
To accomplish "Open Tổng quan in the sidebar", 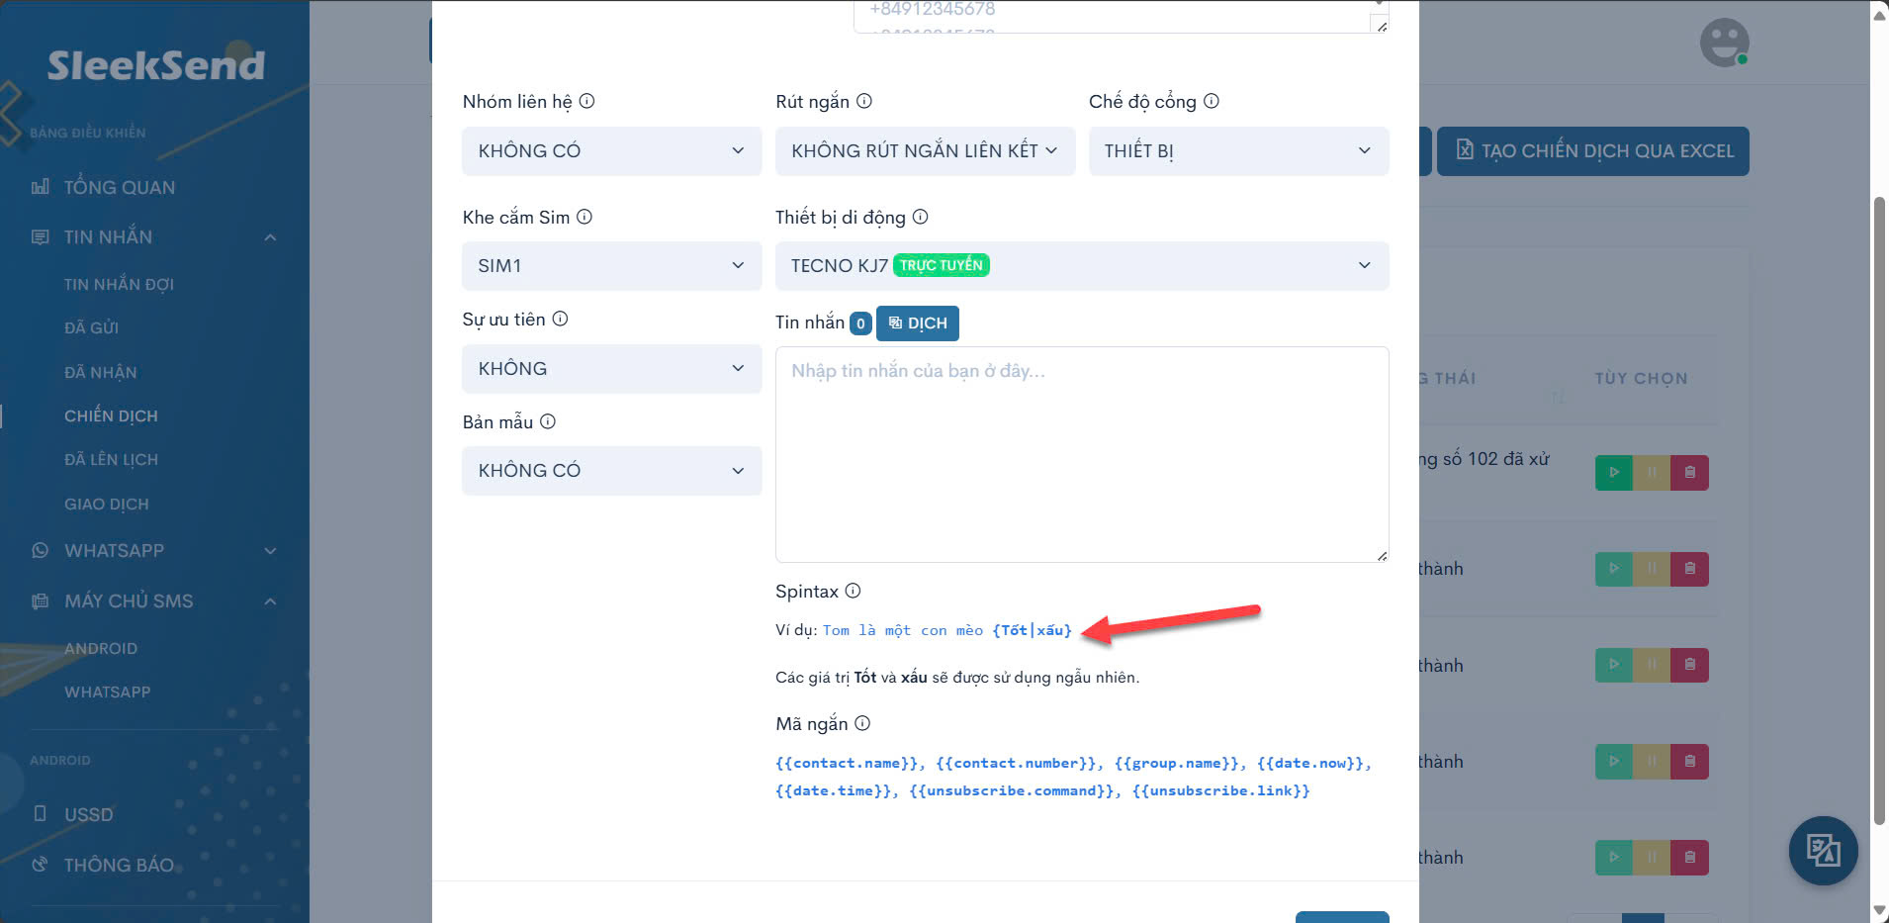I will (x=119, y=188).
